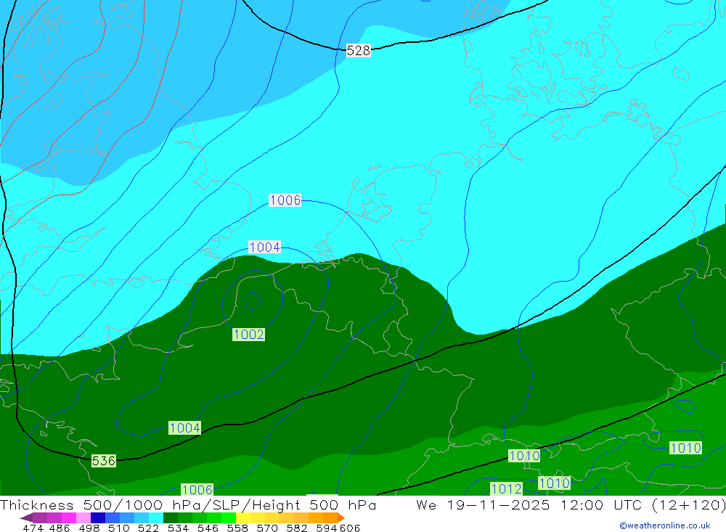This screenshot has height=532, width=726.
Task: Select the 1002 low pressure label
Action: pyautogui.click(x=248, y=335)
